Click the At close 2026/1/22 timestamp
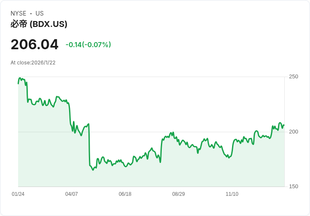The width and height of the screenshot is (310, 216). coord(33,63)
